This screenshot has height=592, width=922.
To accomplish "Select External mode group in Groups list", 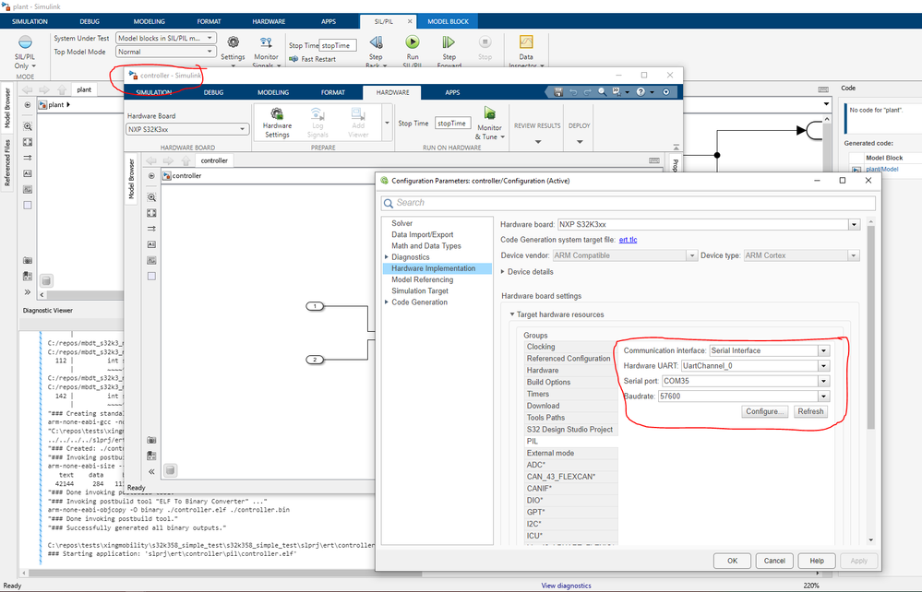I will (x=571, y=453).
